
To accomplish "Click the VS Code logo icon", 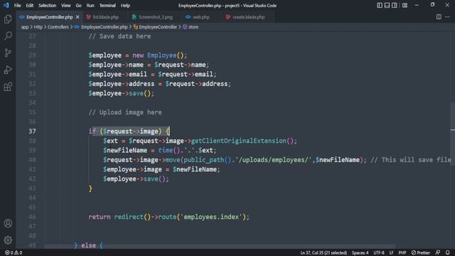I will pyautogui.click(x=6, y=5).
